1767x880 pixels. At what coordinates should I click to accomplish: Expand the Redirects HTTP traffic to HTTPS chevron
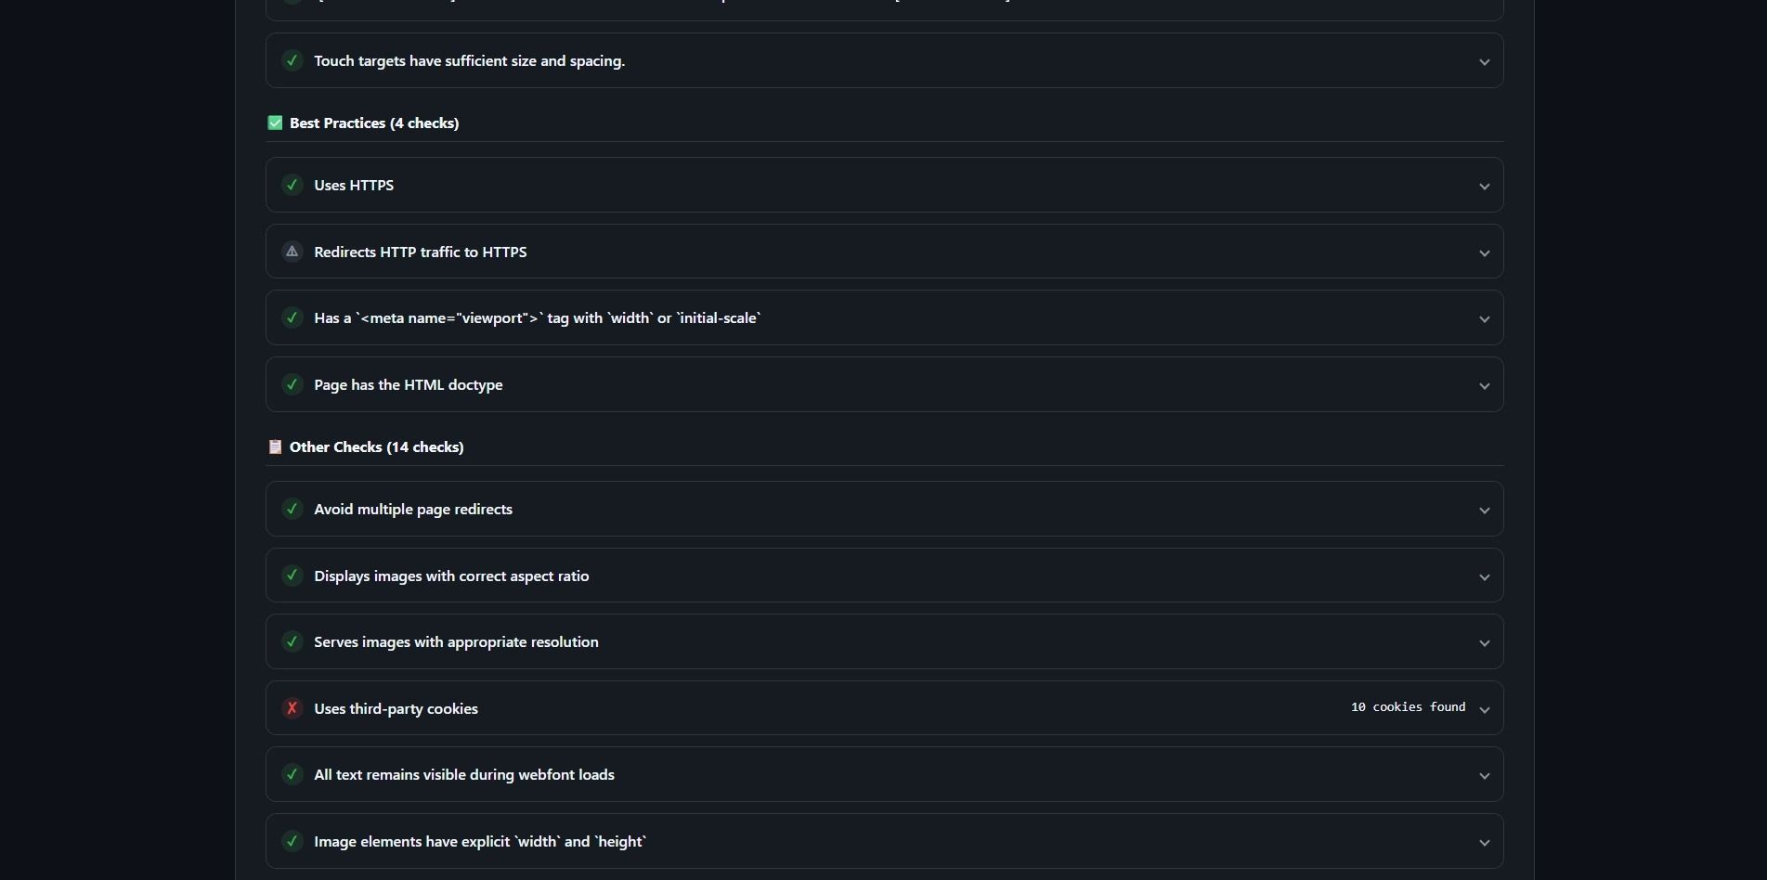coord(1484,253)
